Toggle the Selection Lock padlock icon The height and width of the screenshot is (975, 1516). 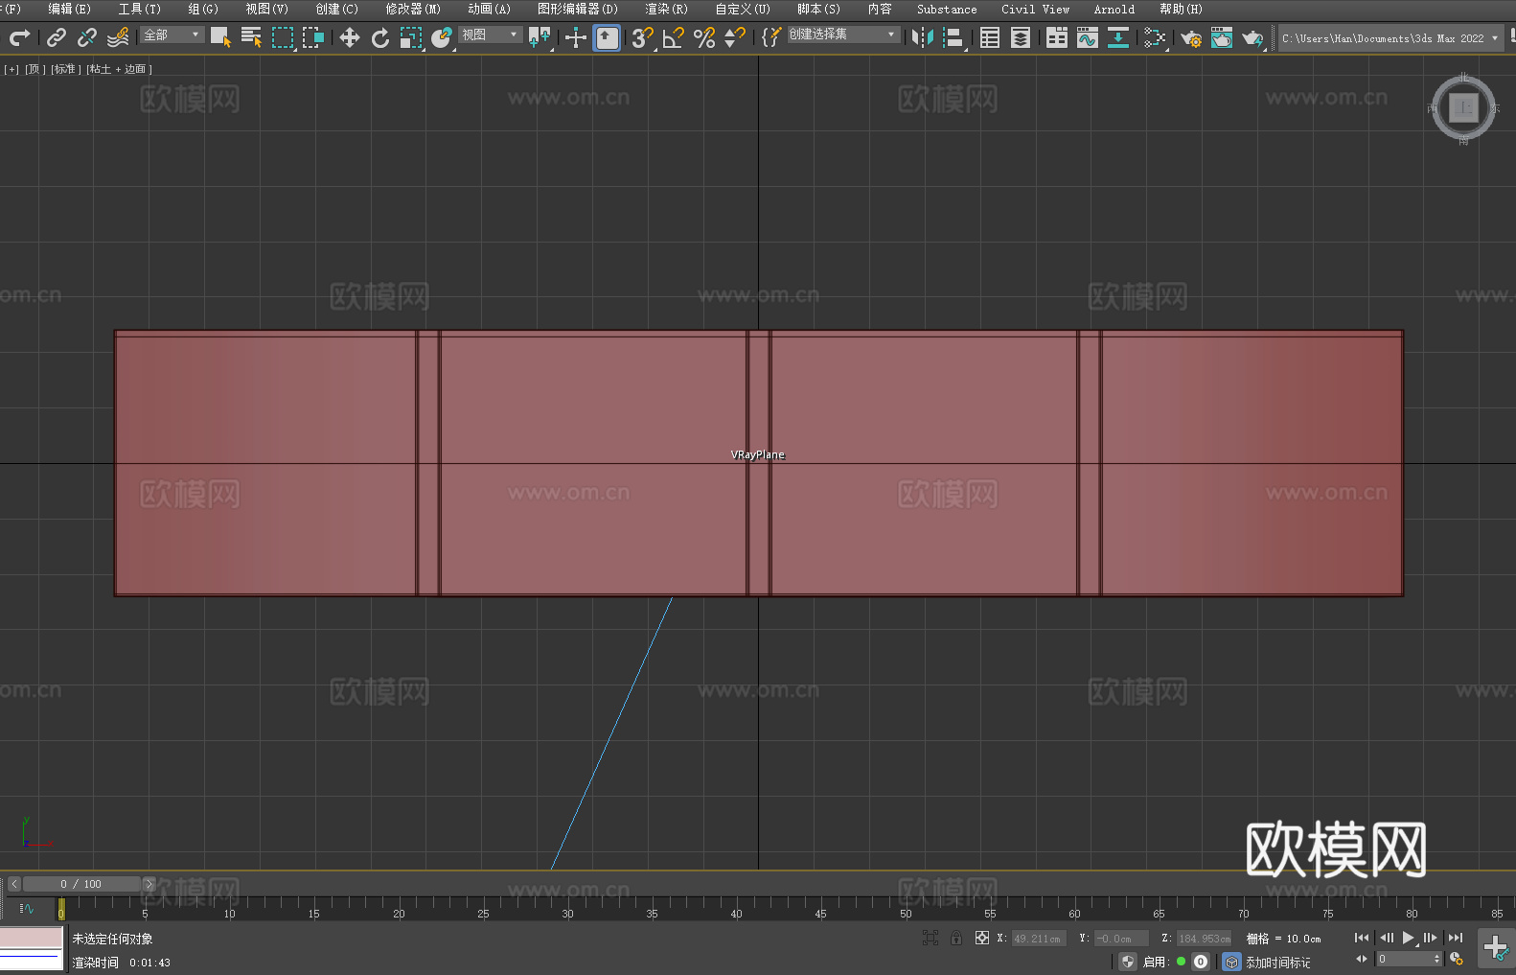click(x=956, y=938)
